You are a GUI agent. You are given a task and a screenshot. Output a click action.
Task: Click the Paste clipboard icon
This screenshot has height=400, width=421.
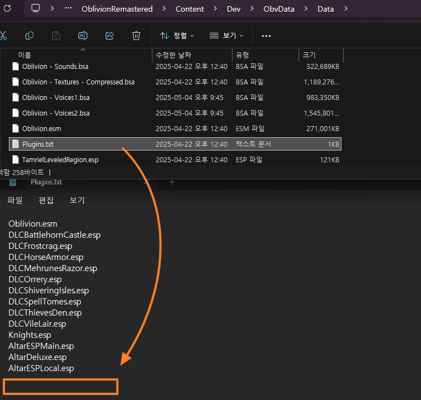click(x=56, y=36)
